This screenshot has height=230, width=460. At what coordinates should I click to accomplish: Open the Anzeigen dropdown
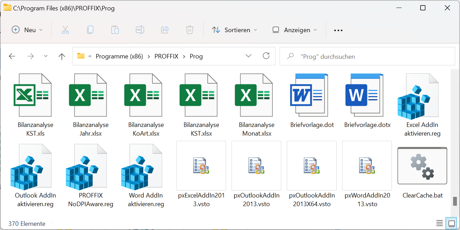coord(294,30)
